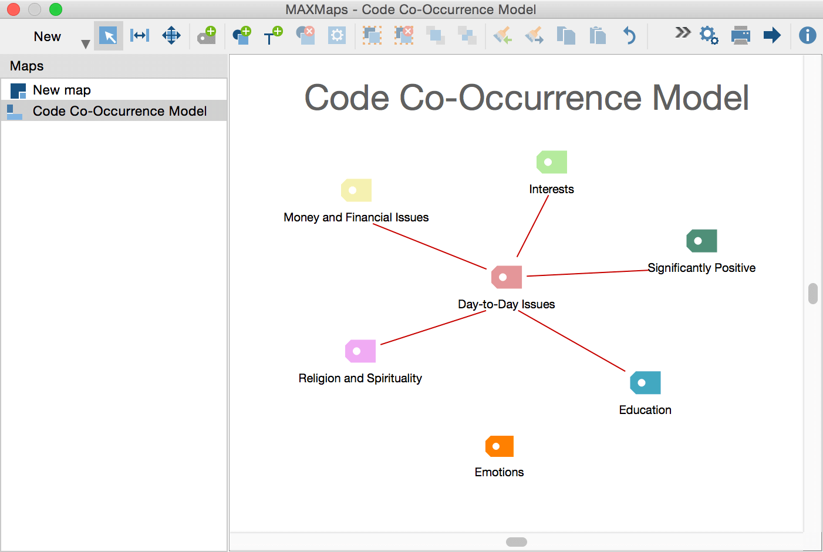Select the arrow selection tool
823x552 pixels.
(x=108, y=36)
